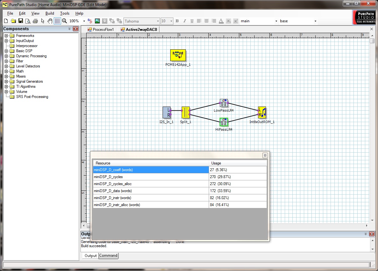Select the Interprocessor tree item
This screenshot has height=271, width=378.
27,46
